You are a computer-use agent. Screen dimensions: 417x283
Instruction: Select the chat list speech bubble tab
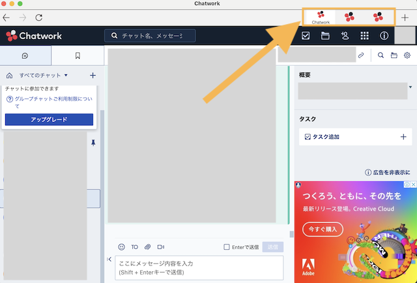25,55
